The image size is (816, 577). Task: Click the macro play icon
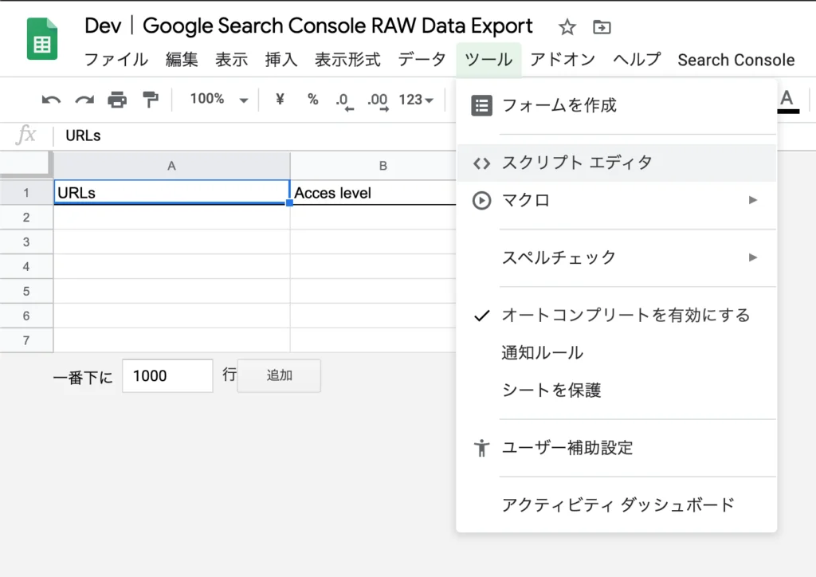tap(481, 200)
